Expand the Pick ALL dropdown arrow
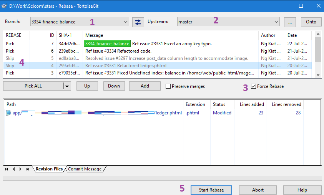324x195 pixels. 67,86
